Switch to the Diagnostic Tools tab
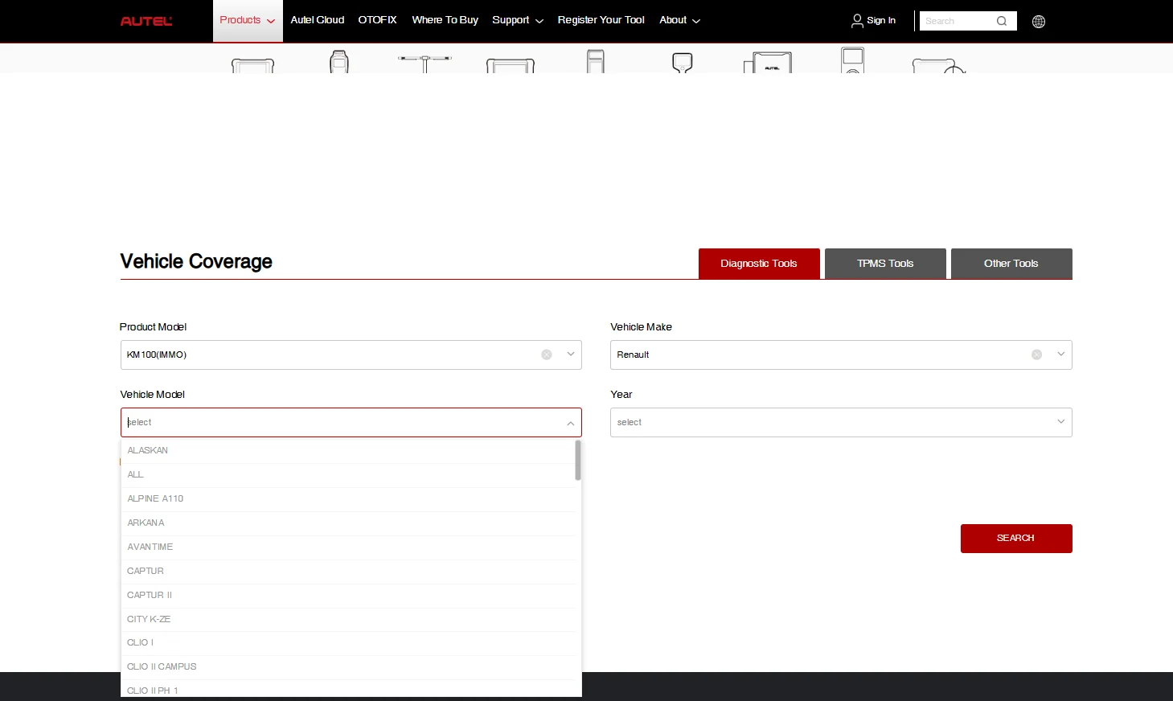The width and height of the screenshot is (1173, 701). point(759,264)
